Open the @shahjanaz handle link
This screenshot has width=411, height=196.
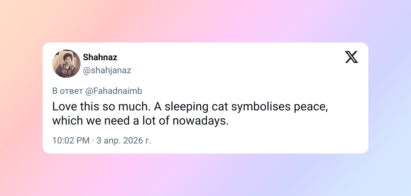tap(107, 71)
